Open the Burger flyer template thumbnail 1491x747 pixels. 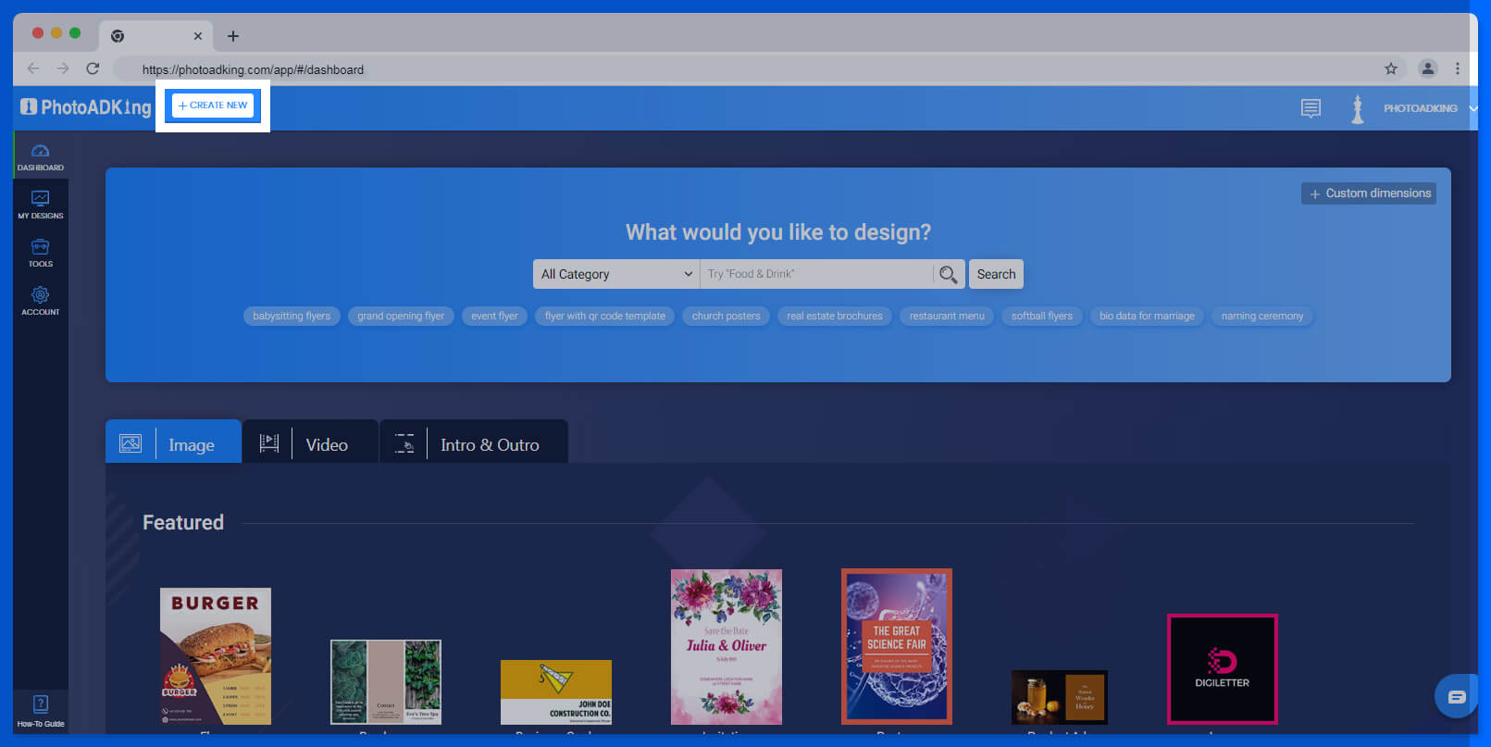(x=215, y=655)
